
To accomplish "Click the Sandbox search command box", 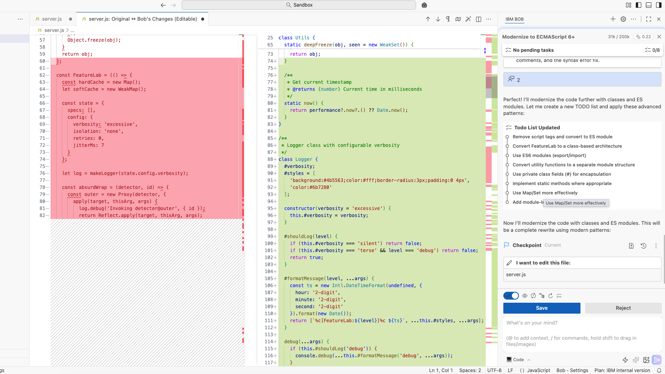I will [x=299, y=5].
